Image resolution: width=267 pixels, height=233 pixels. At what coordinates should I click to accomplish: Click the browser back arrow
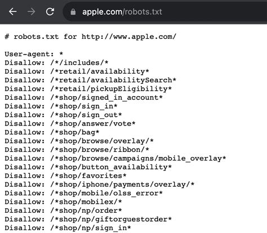(x=13, y=12)
